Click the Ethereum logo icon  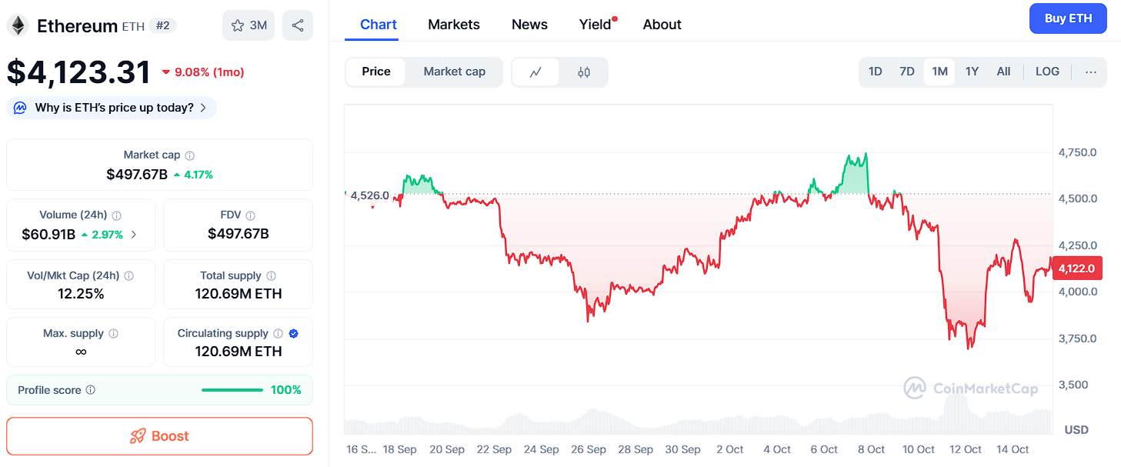click(x=18, y=25)
